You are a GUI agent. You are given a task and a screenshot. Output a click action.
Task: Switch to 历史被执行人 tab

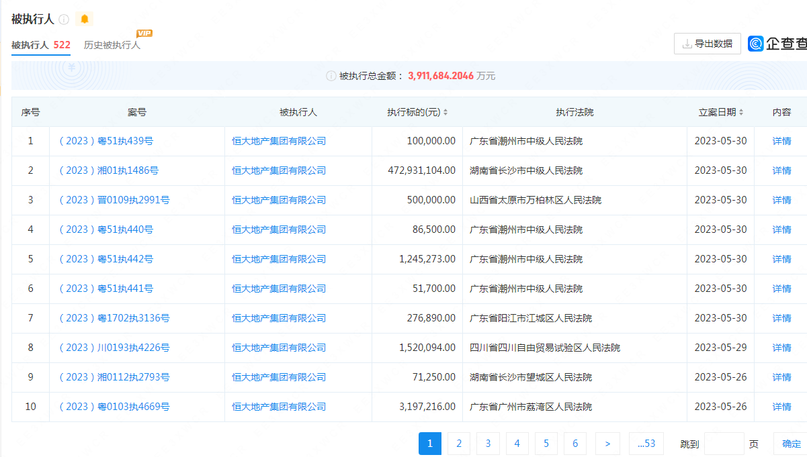(x=112, y=45)
